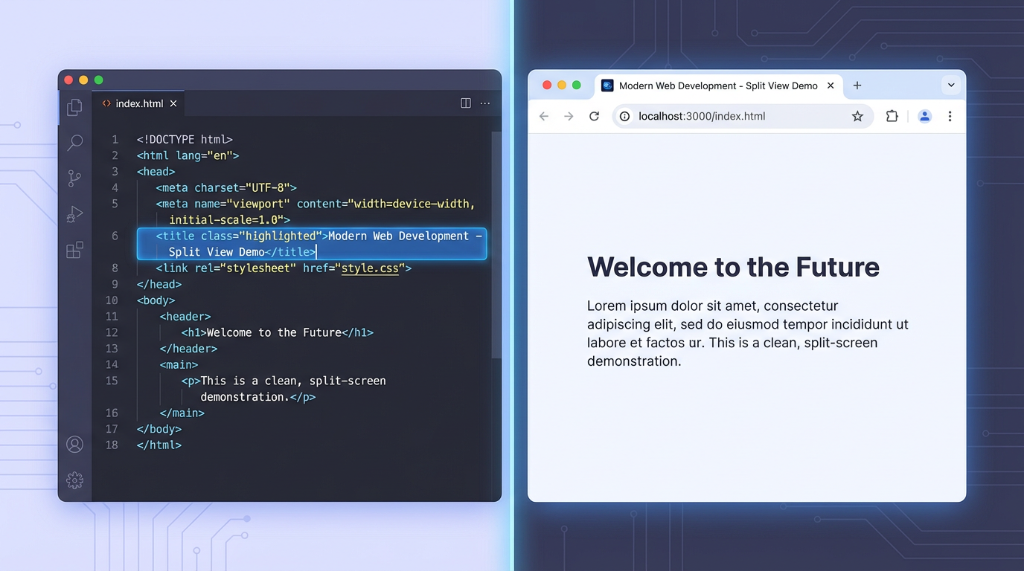Image resolution: width=1024 pixels, height=571 pixels.
Task: Click the style.css link in the code
Action: 370,268
